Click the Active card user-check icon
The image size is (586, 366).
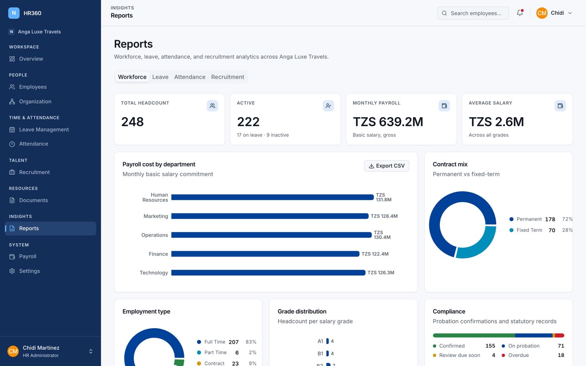(328, 106)
